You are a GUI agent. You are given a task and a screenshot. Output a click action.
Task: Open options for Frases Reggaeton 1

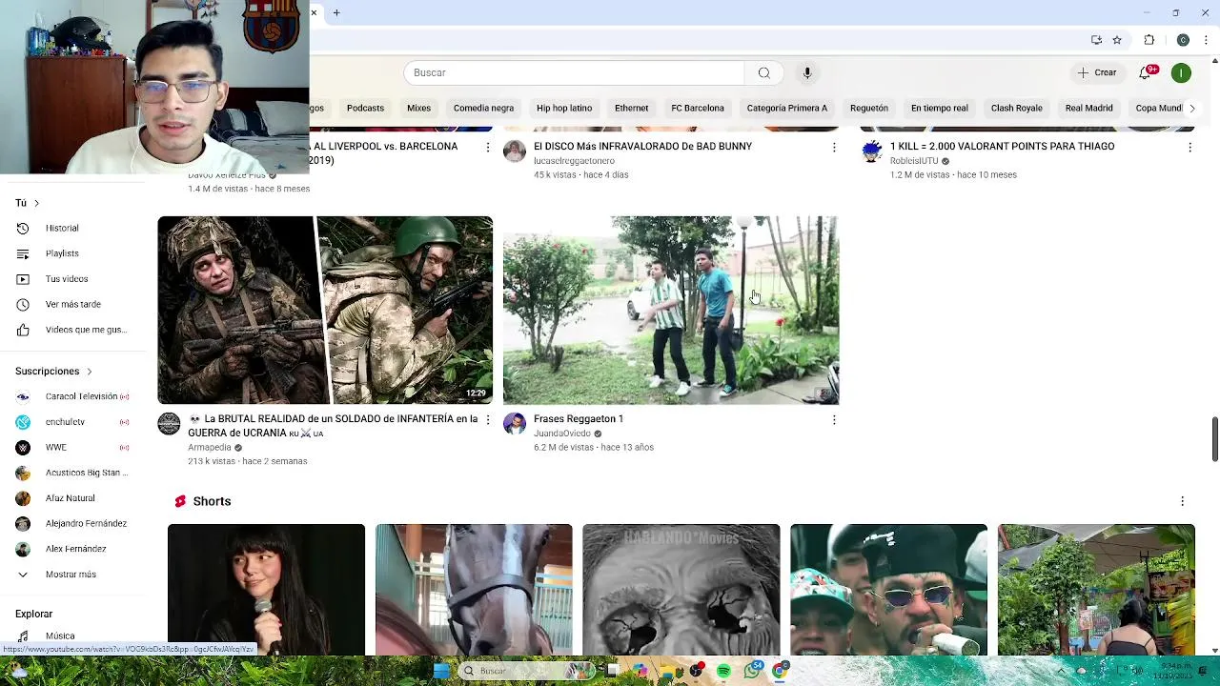click(x=834, y=420)
